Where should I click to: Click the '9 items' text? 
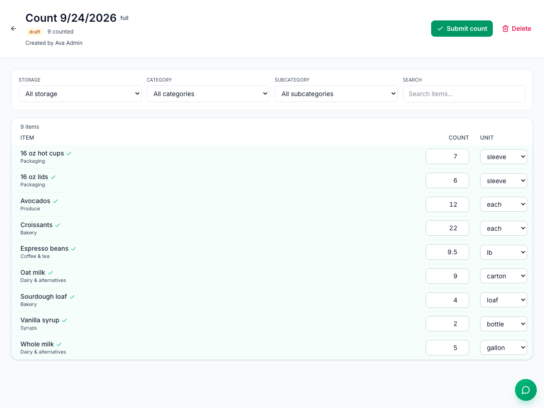pos(30,127)
